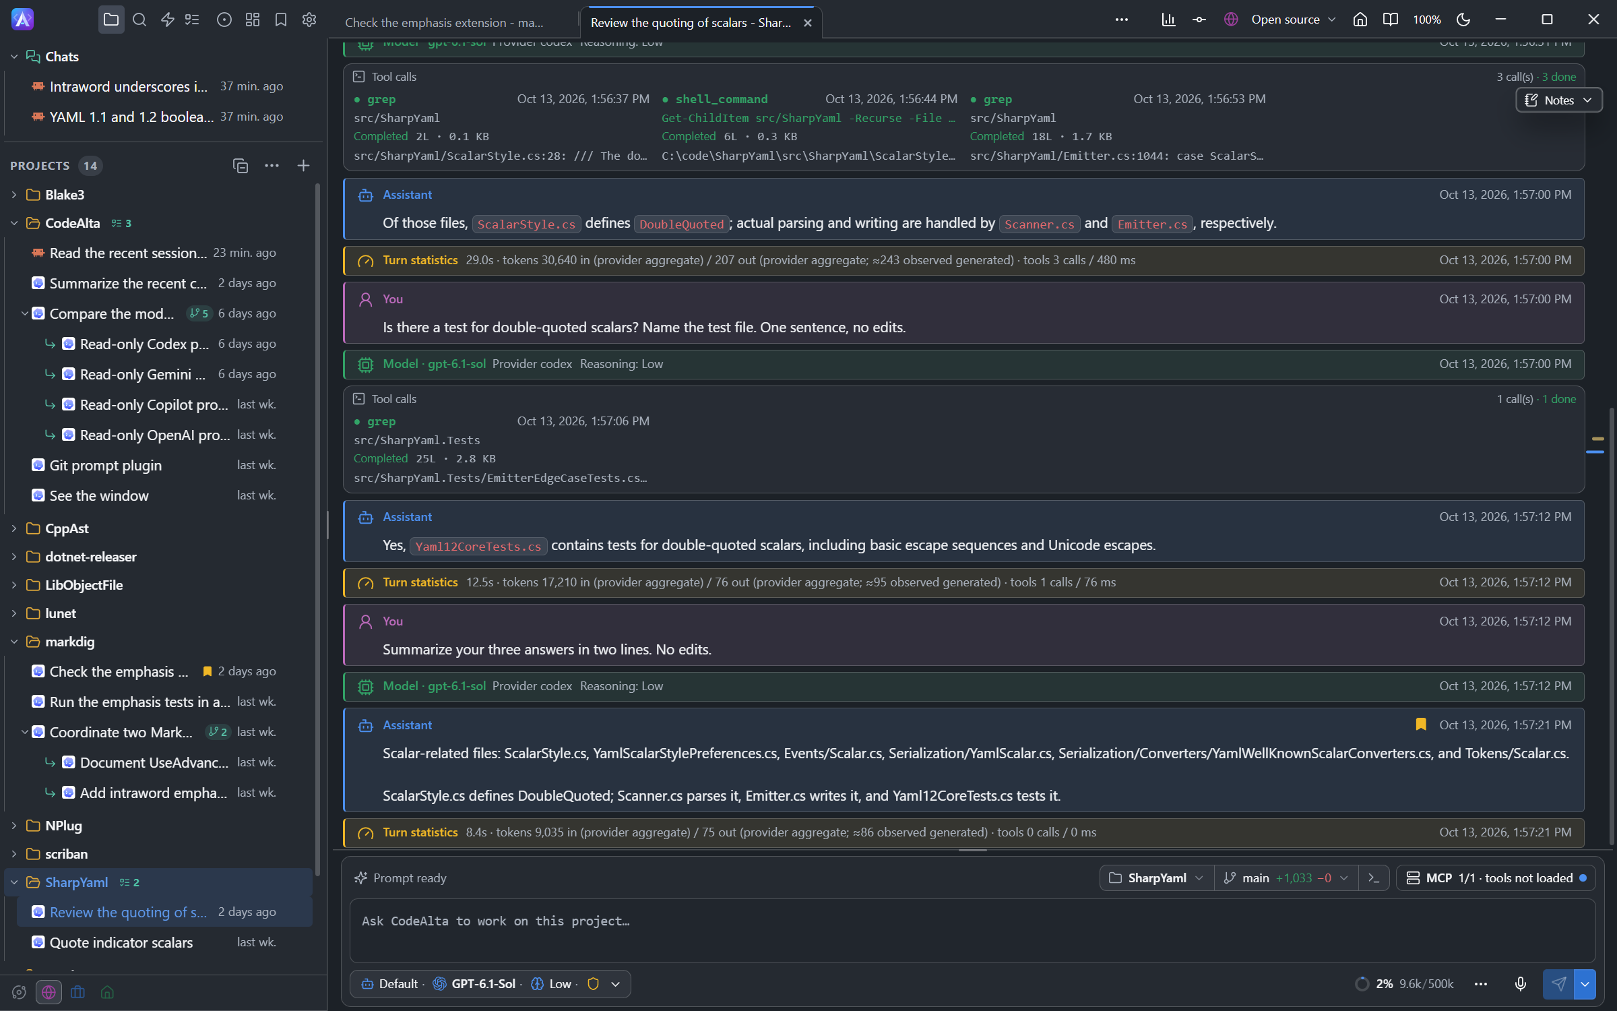Open the task list icon in top toolbar
This screenshot has width=1617, height=1011.
193,20
